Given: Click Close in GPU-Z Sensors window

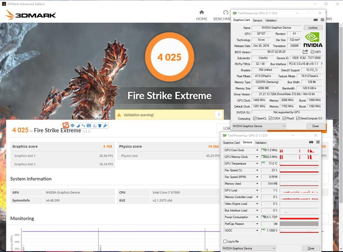Looking at the screenshot, I should click(x=311, y=248).
